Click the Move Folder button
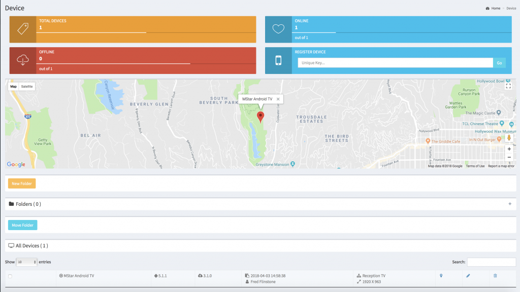 click(22, 225)
